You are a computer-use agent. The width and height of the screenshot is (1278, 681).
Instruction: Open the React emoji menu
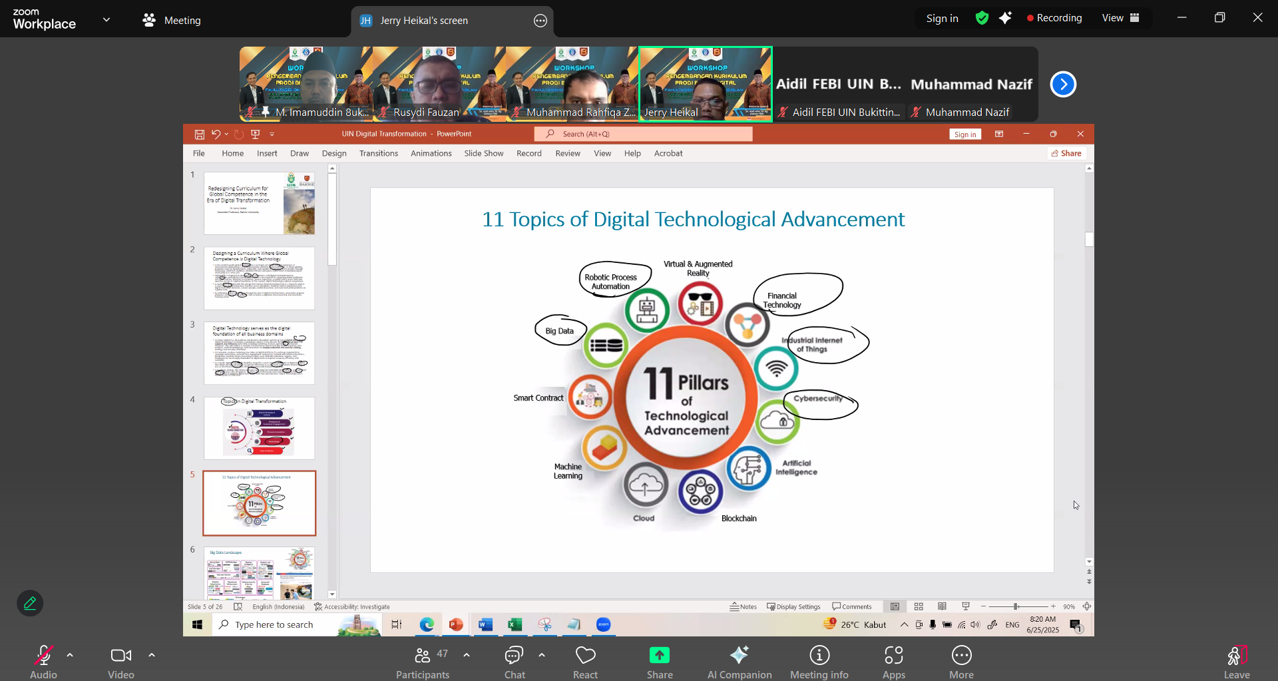point(585,662)
